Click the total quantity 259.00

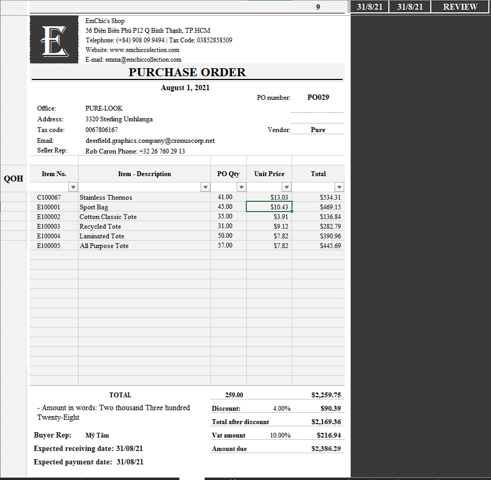[x=234, y=395]
